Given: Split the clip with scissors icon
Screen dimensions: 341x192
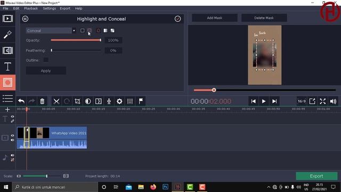Looking at the screenshot, I should (x=56, y=101).
